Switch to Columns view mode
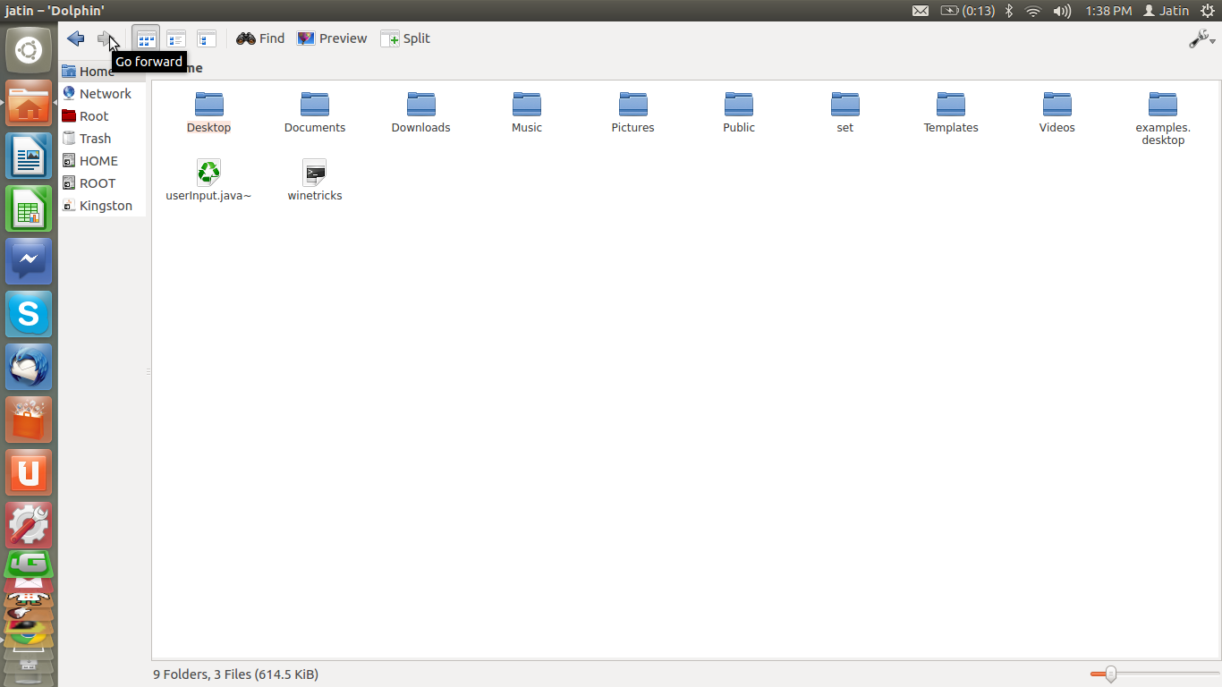The width and height of the screenshot is (1222, 687). pyautogui.click(x=206, y=38)
